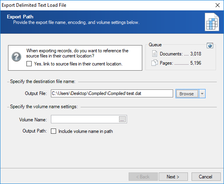Click the Pages count icon

154,63
